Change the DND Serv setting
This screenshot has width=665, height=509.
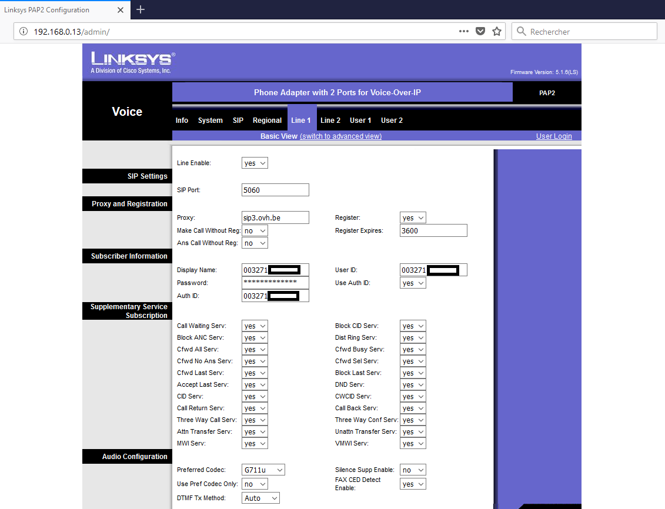coord(413,384)
